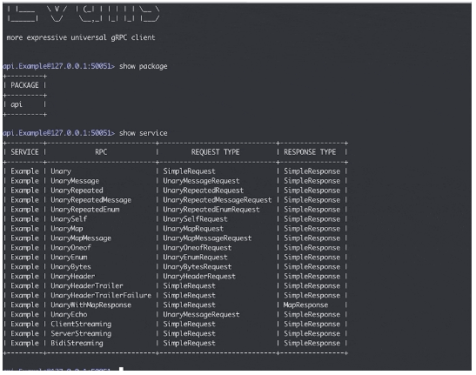Screen dimensions: 476x375
Task: Select the 'UnaryRepeatedMessage' RPC cell
Action: click(x=91, y=200)
